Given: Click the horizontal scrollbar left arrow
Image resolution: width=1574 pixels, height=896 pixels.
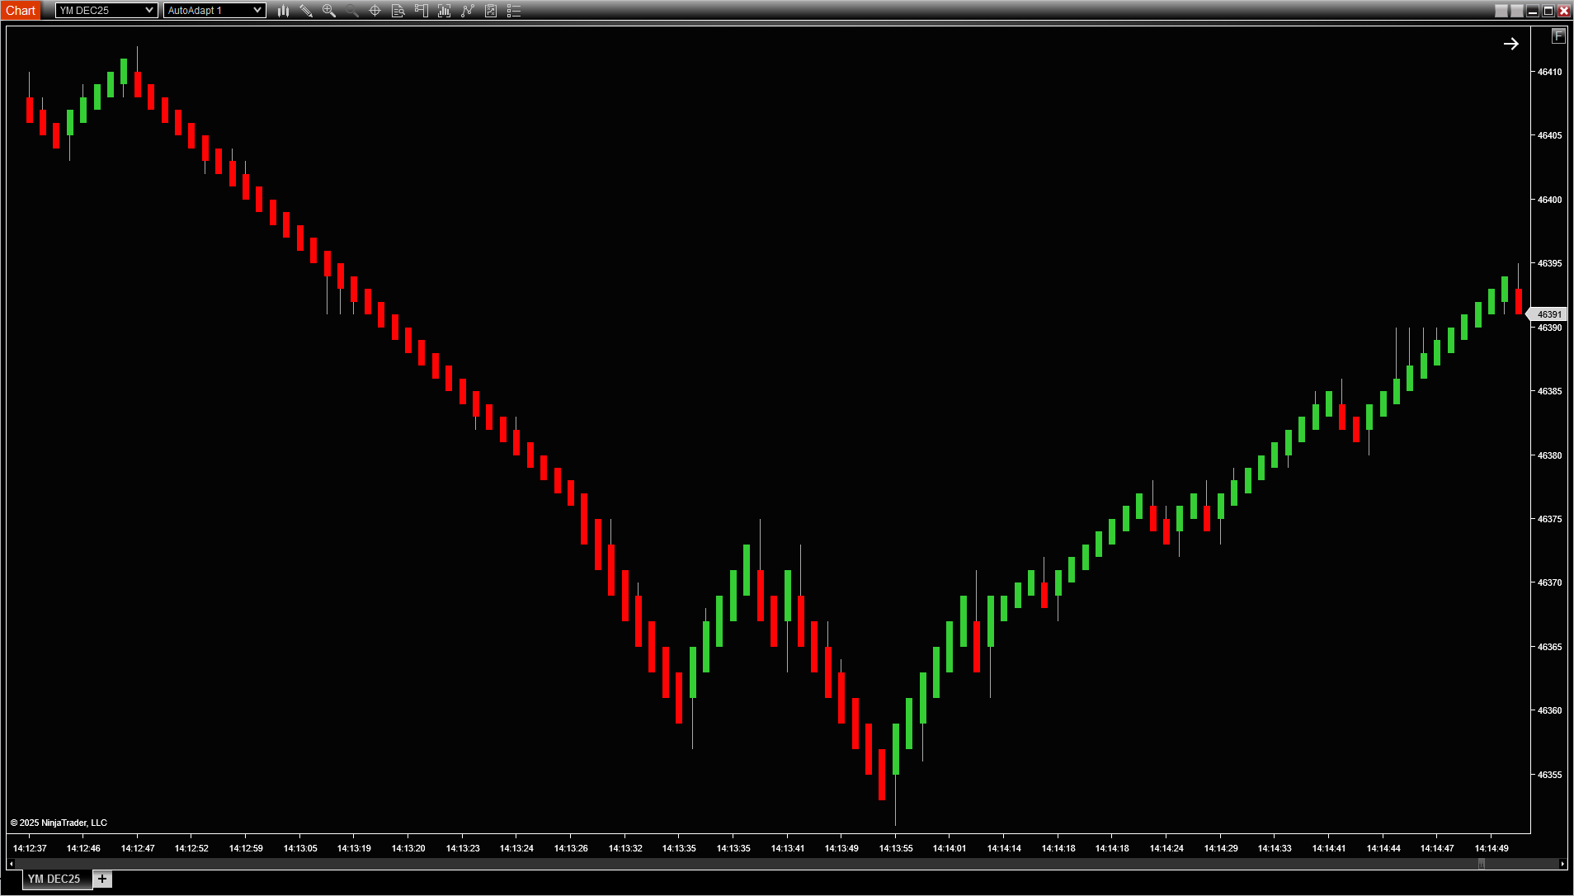Looking at the screenshot, I should click(11, 864).
